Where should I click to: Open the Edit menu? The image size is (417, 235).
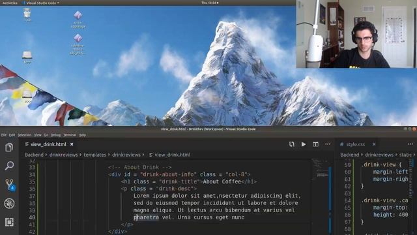12,135
